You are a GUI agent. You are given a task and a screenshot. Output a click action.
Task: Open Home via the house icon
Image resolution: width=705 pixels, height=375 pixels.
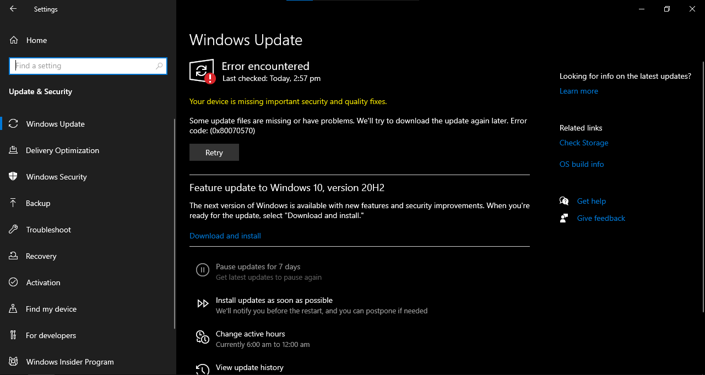[14, 40]
